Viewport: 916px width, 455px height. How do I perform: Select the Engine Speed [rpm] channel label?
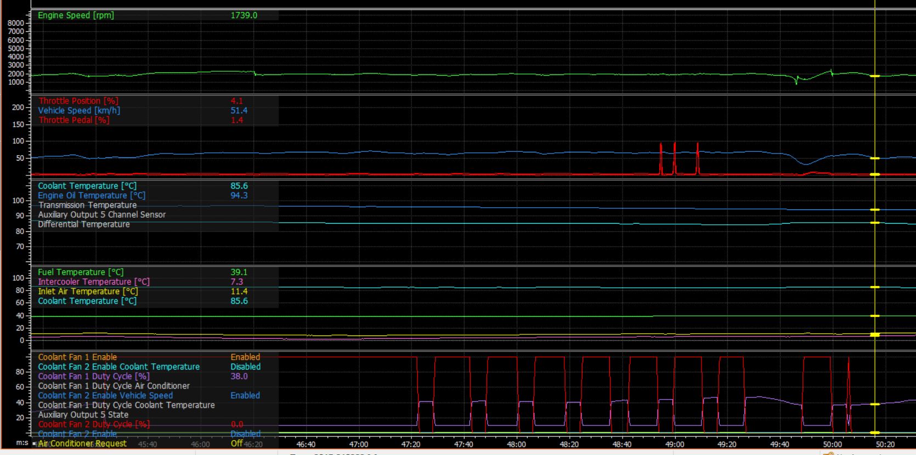(76, 15)
